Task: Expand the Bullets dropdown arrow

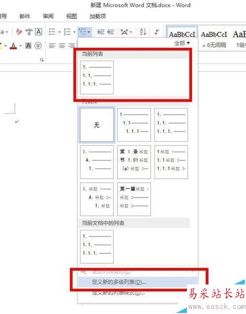Action: [59, 32]
